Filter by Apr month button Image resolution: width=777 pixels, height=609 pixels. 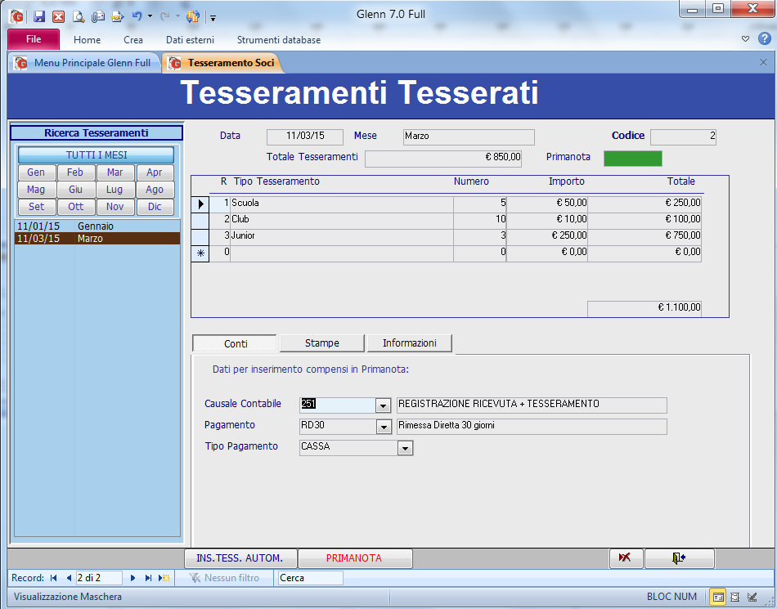(155, 172)
